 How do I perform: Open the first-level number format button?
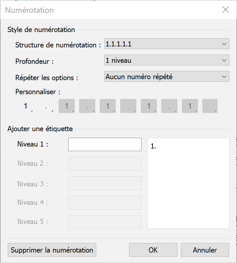coord(26,106)
